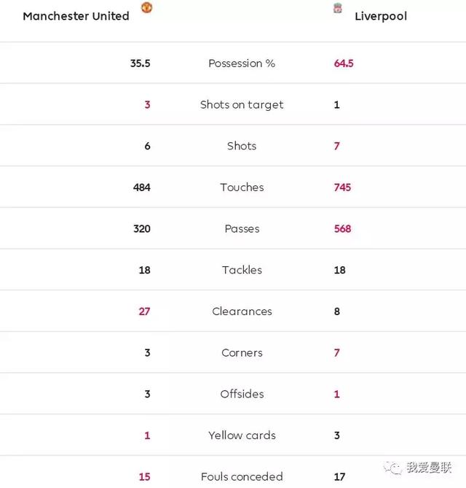Click the Corners stat label
The image size is (466, 488).
point(242,352)
